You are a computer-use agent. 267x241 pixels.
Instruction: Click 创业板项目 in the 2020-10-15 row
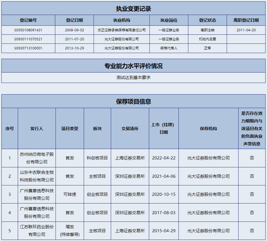(x=97, y=194)
